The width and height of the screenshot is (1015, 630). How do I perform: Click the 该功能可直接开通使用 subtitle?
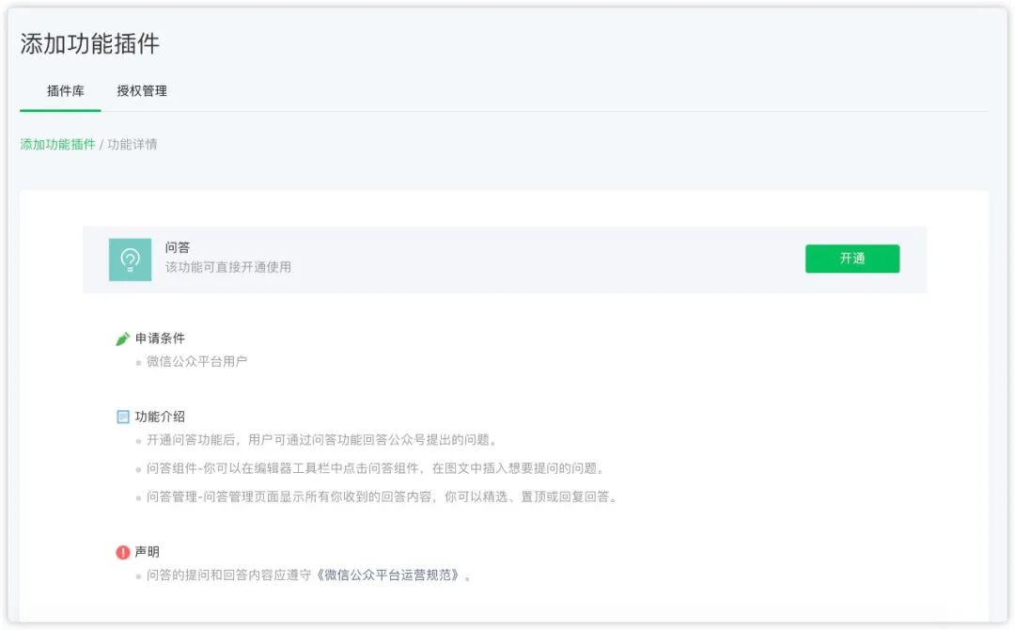tap(228, 267)
